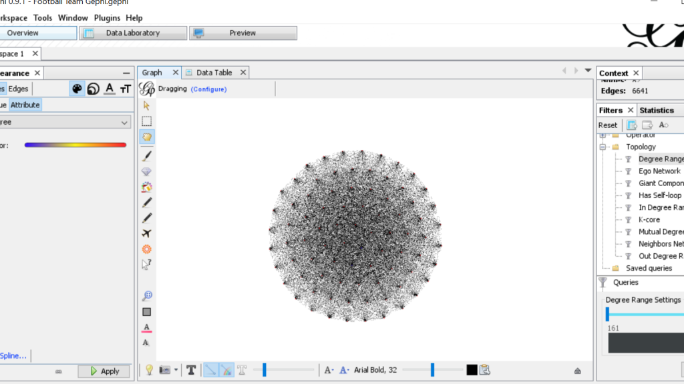684x384 pixels.
Task: Select the Sizer diamond tool
Action: click(x=146, y=171)
